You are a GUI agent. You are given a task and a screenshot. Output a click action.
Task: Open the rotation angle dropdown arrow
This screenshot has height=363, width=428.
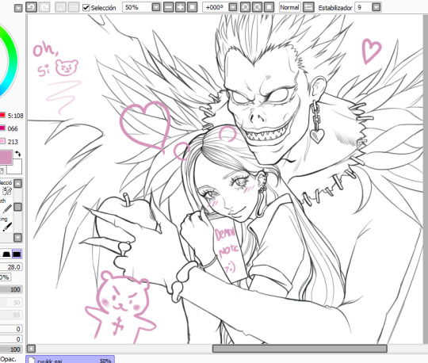pyautogui.click(x=233, y=7)
